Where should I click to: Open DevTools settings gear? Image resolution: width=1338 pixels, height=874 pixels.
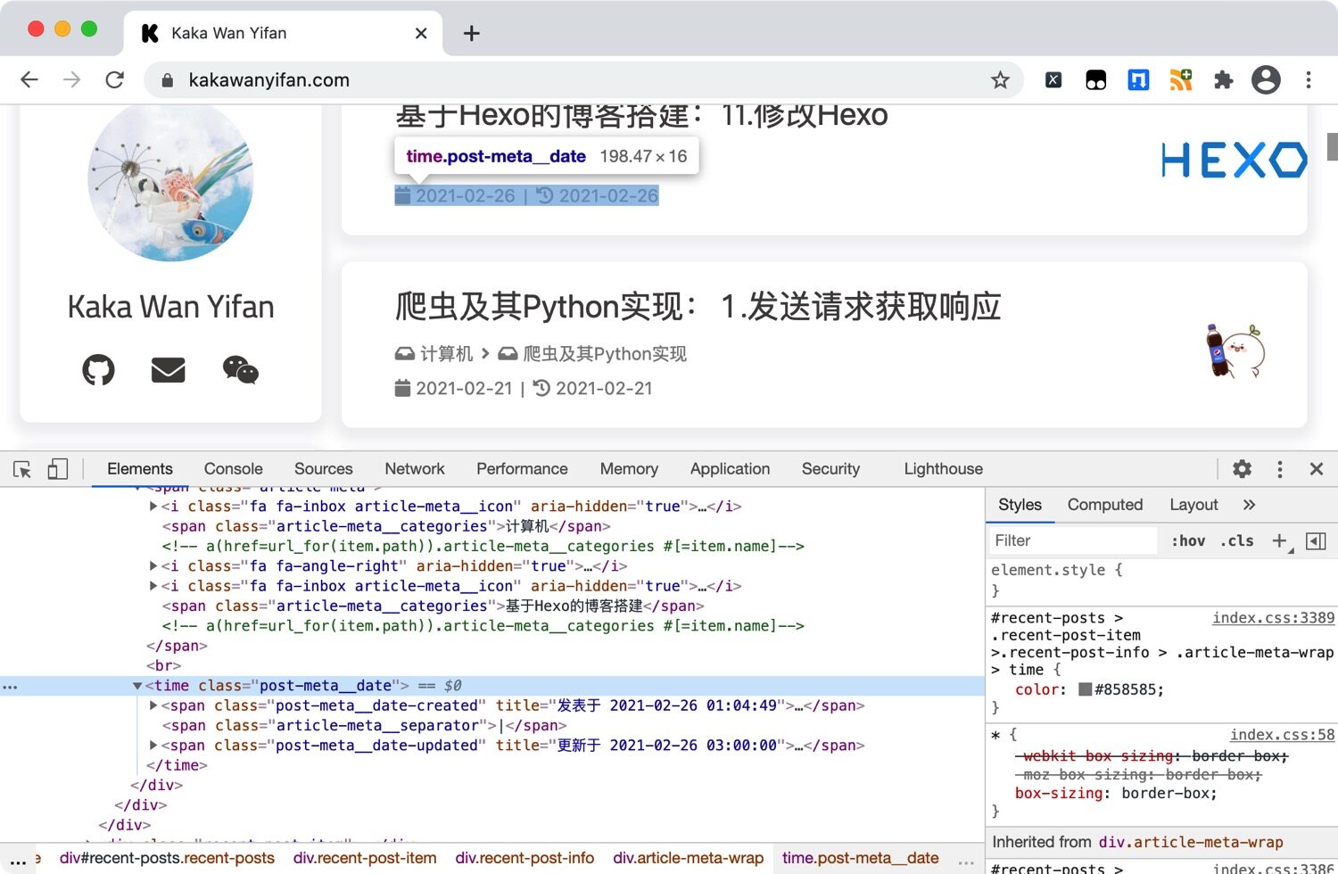pyautogui.click(x=1242, y=469)
